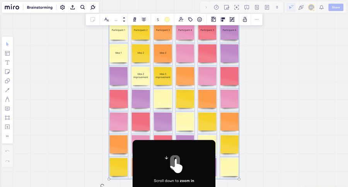Open board settings gear
The image size is (348, 187).
62,7
